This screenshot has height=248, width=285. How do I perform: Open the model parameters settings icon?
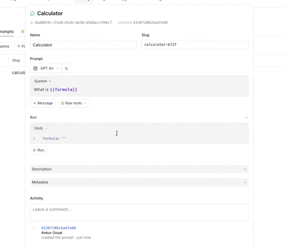(x=66, y=68)
